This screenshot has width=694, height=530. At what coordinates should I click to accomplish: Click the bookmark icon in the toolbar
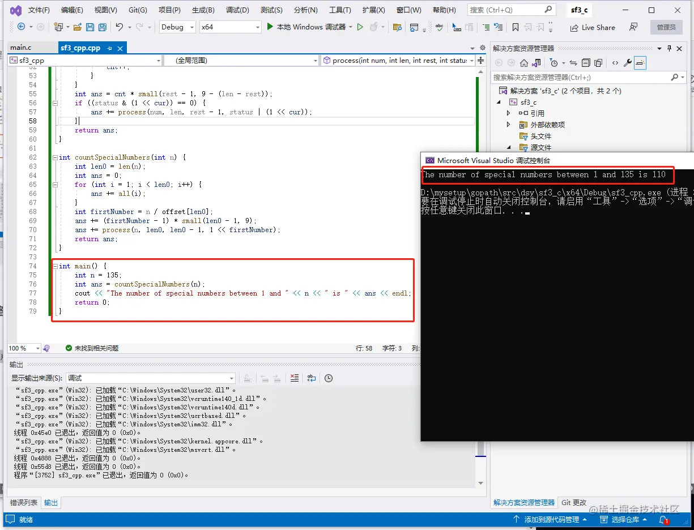pos(515,27)
